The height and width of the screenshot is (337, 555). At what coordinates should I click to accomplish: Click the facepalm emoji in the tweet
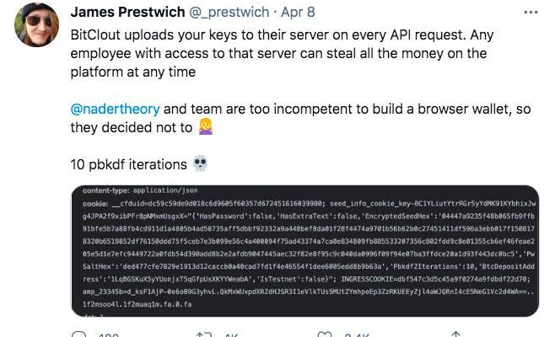pyautogui.click(x=203, y=128)
